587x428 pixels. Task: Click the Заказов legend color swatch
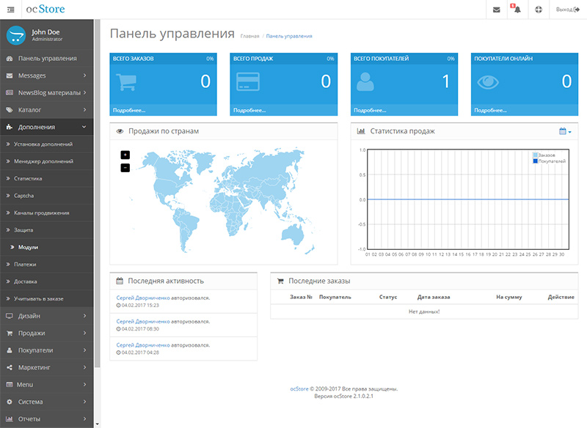(x=535, y=155)
